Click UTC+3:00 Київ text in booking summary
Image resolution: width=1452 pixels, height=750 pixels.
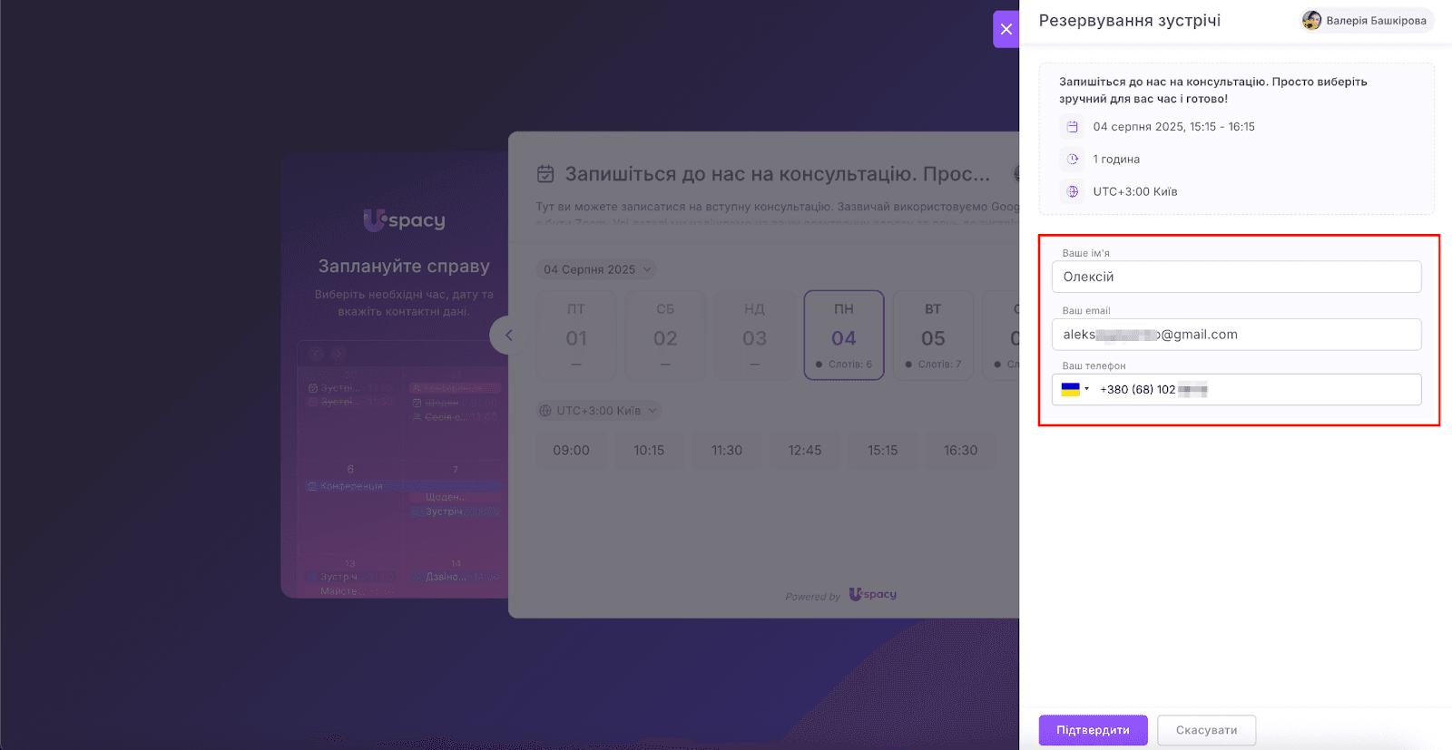click(x=1134, y=192)
